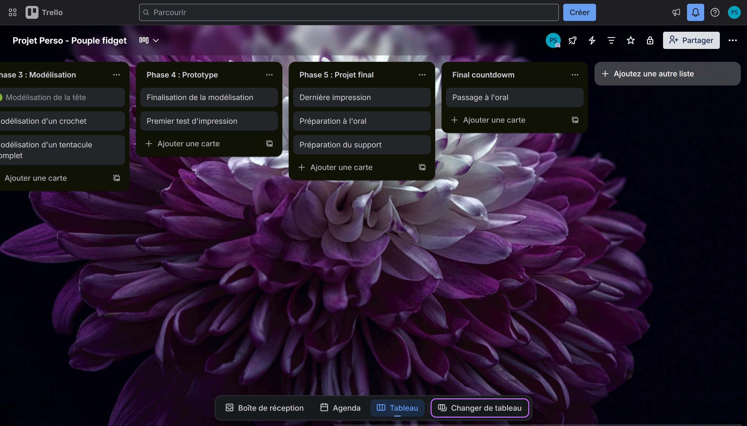Change board visibility with the lock icon
The height and width of the screenshot is (426, 747).
[650, 40]
